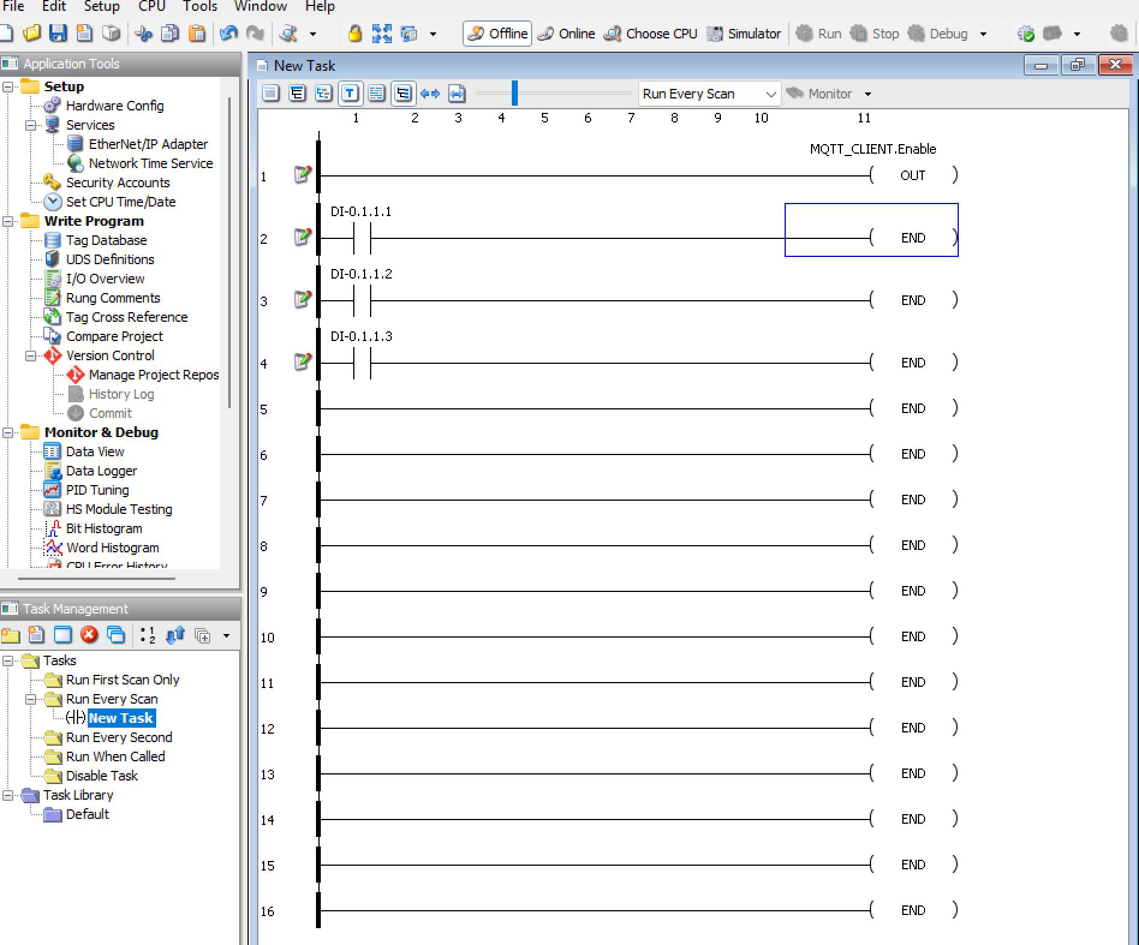This screenshot has height=945, width=1139.
Task: Click the Monitor button
Action: 819,94
